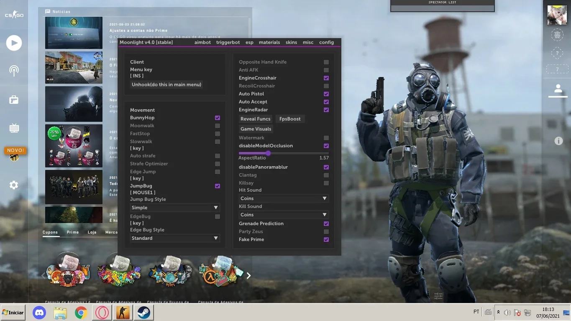Open File Explorer from the taskbar

[x=60, y=313]
